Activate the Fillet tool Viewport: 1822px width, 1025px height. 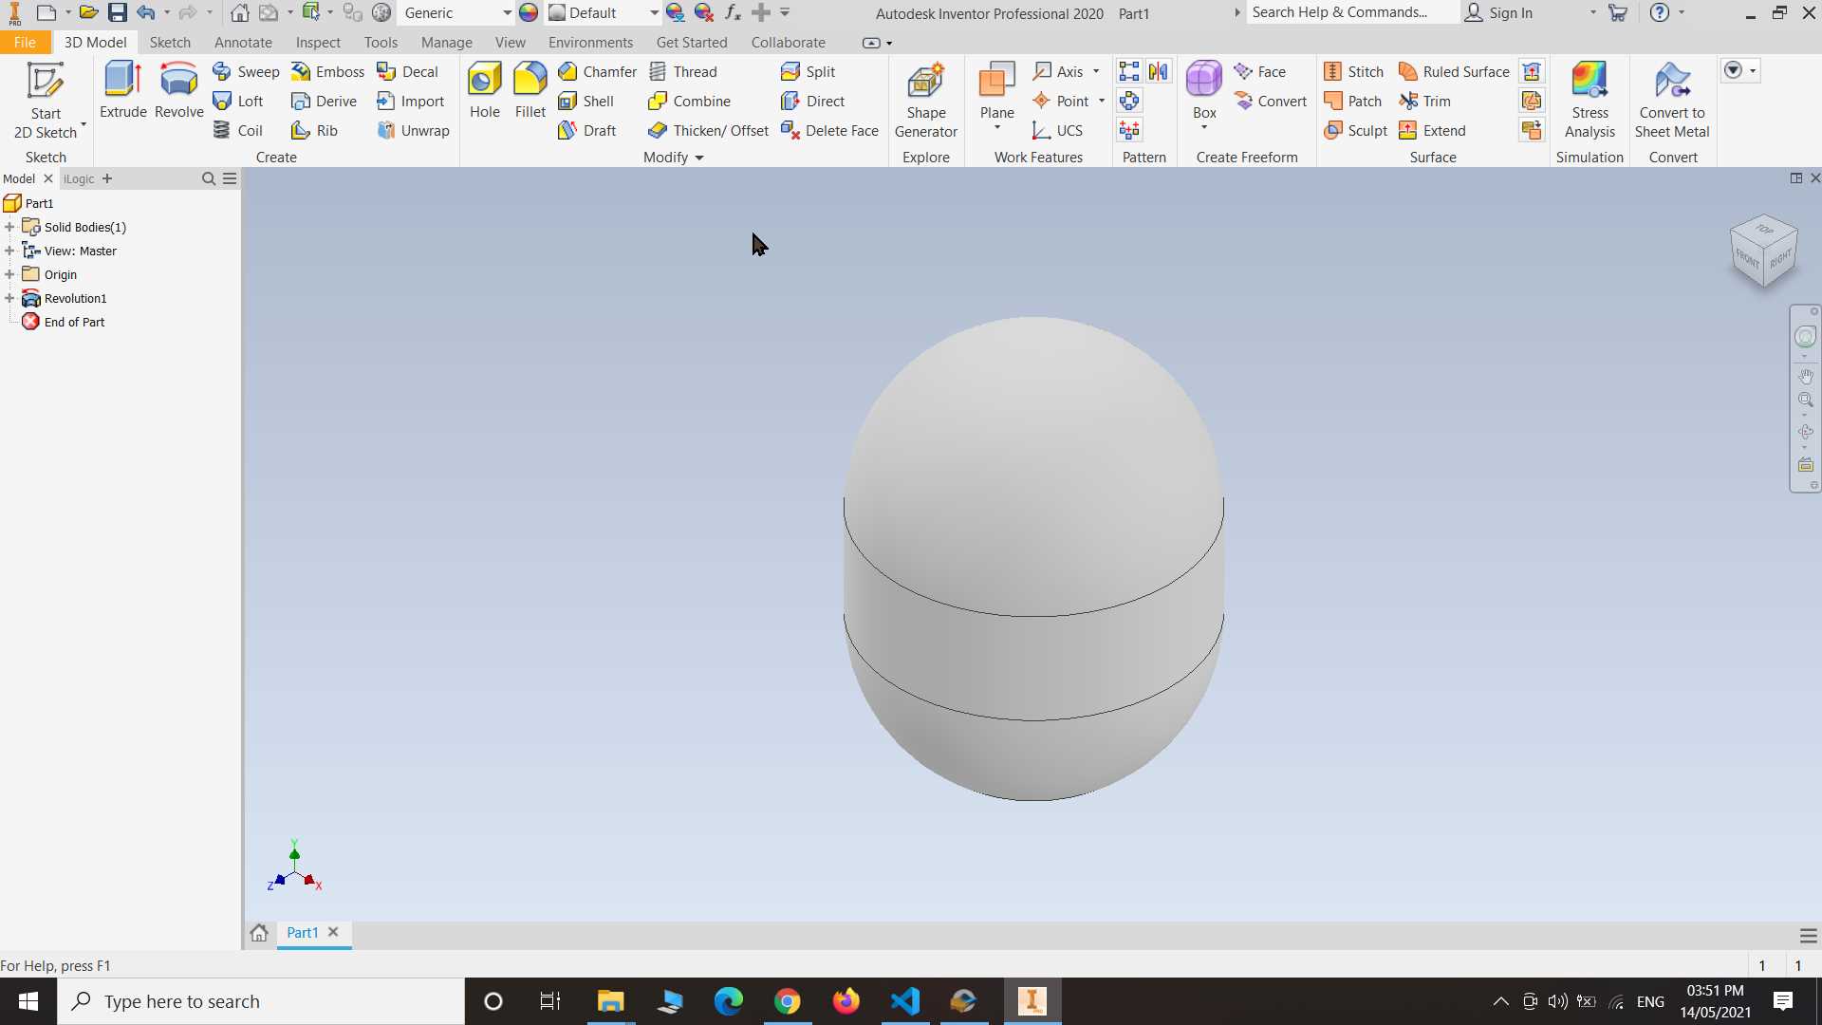click(530, 91)
